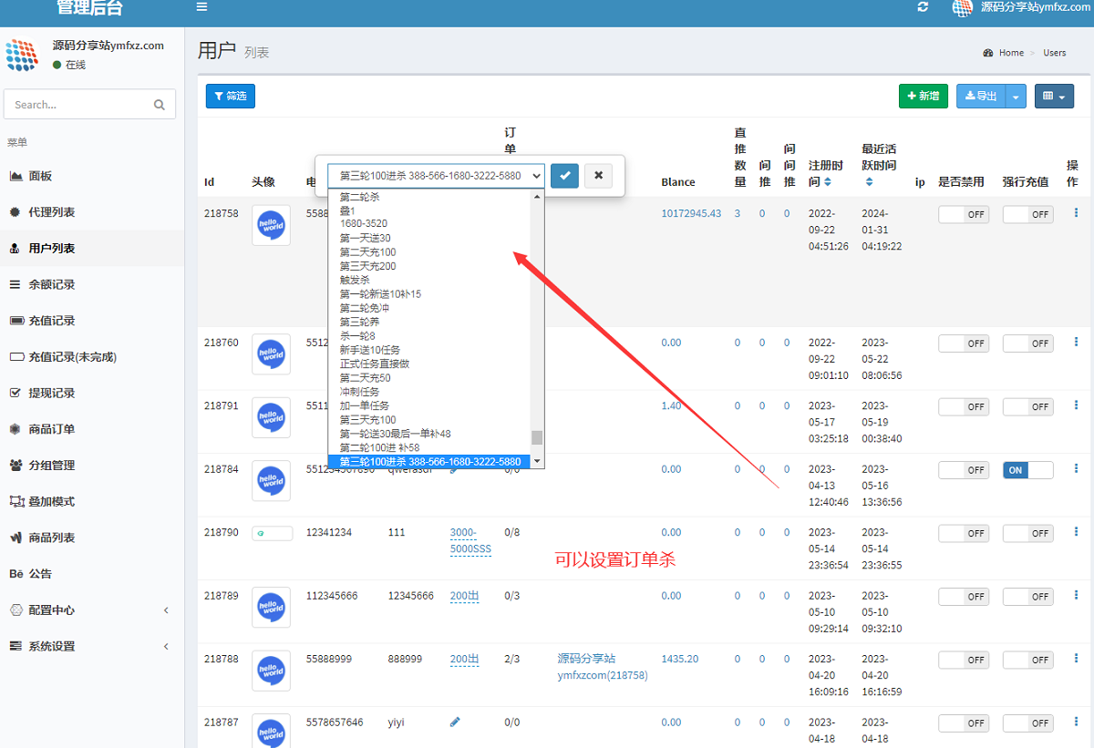
Task: Confirm selection with the blue checkmark button
Action: 564,175
